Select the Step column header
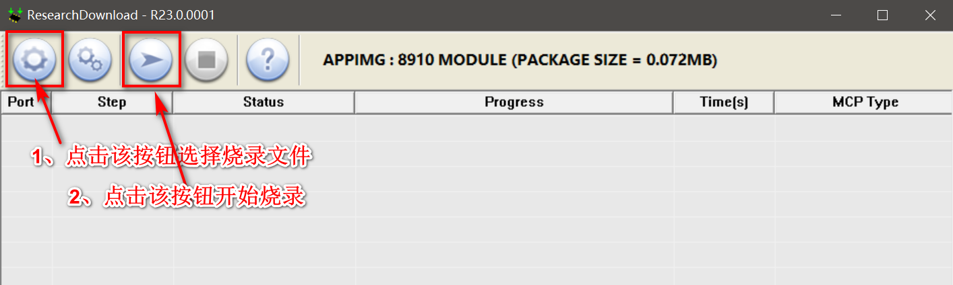Image resolution: width=953 pixels, height=285 pixels. 112,102
